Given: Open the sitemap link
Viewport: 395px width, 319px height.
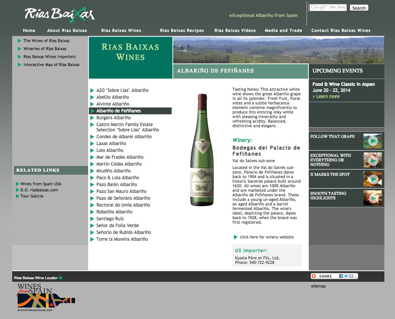Looking at the screenshot, I should click(318, 286).
